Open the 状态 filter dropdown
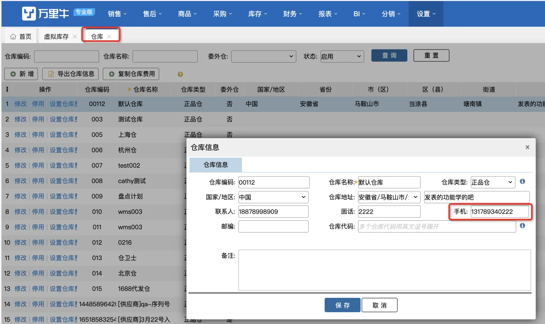 [x=342, y=56]
